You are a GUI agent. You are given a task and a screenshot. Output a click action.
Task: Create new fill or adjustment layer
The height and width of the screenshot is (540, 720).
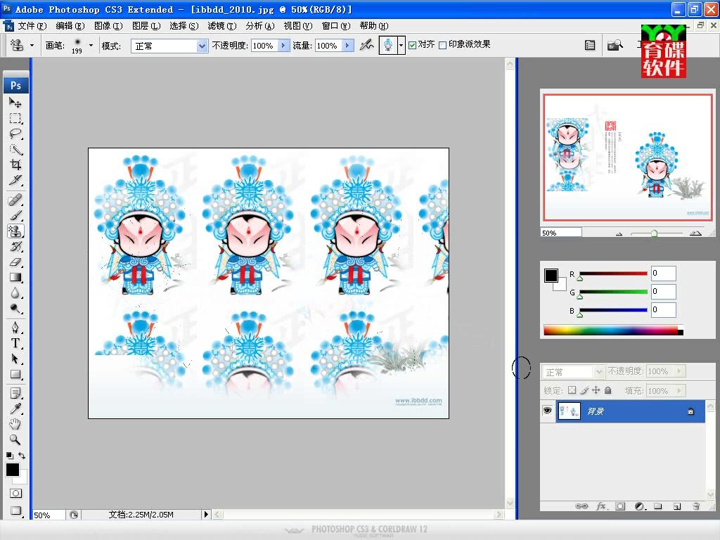(640, 506)
